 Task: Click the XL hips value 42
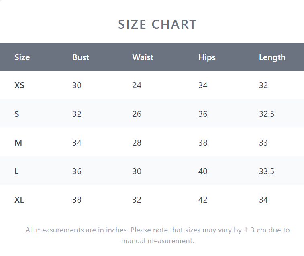pos(203,200)
